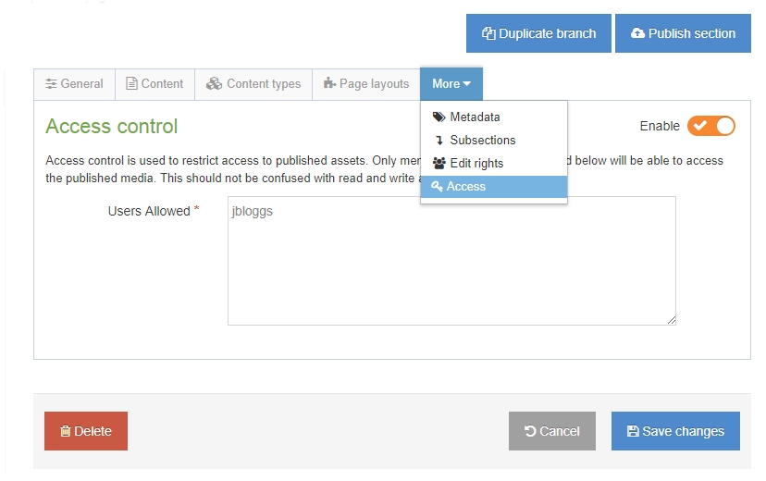The width and height of the screenshot is (766, 481).
Task: Choose Edit rights menu entry
Action: [476, 164]
